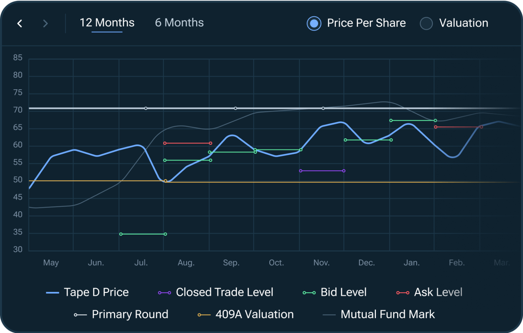The width and height of the screenshot is (523, 333).
Task: Switch to the 12 Months view
Action: tap(107, 22)
